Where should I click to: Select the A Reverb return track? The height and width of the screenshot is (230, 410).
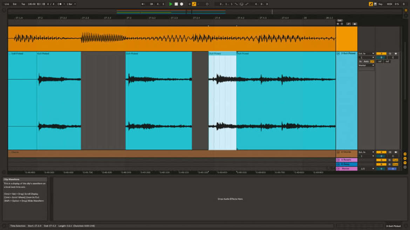(x=347, y=160)
